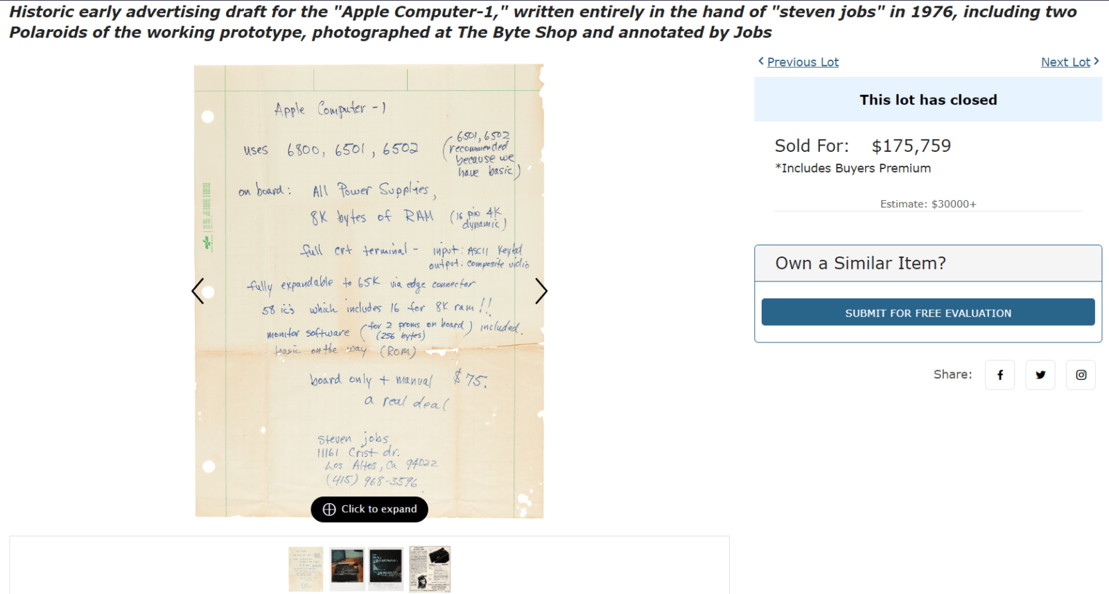Click the Own a Similar Item heading
Viewport: 1109px width, 594px height.
click(860, 263)
